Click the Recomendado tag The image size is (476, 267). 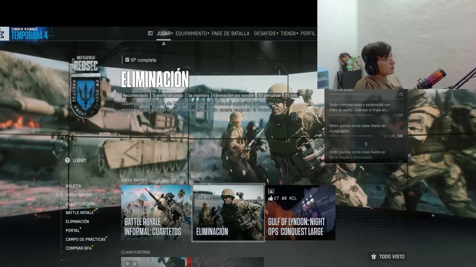[135, 95]
